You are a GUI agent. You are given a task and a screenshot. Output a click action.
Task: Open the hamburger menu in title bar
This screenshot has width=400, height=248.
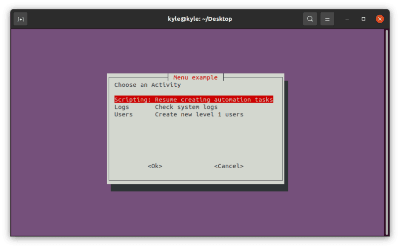click(327, 19)
